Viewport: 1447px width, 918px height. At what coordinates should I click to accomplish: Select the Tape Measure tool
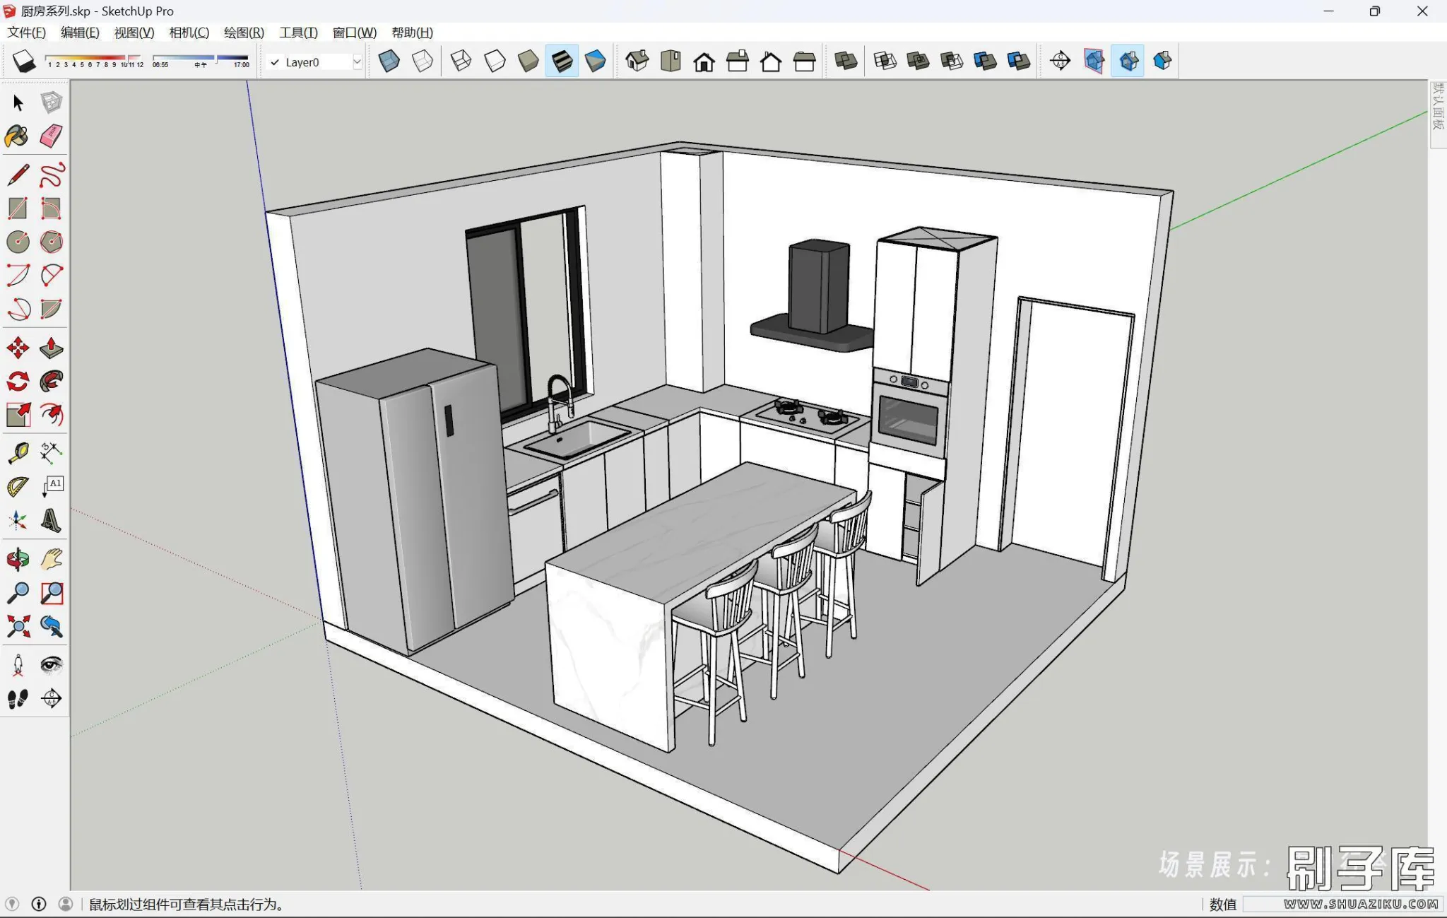(x=17, y=452)
